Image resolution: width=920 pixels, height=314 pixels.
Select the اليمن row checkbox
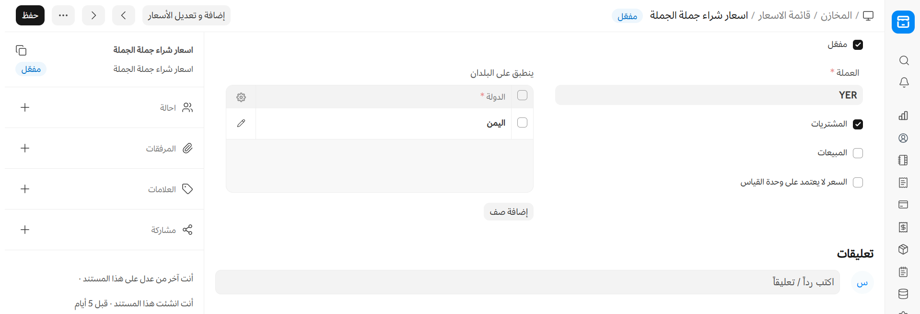coord(522,123)
